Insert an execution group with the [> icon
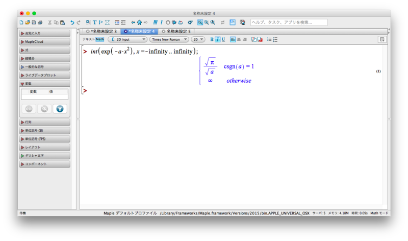The width and height of the screenshot is (408, 241). (100, 22)
